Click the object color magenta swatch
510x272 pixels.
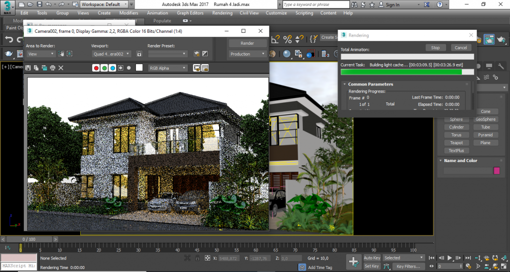click(497, 171)
